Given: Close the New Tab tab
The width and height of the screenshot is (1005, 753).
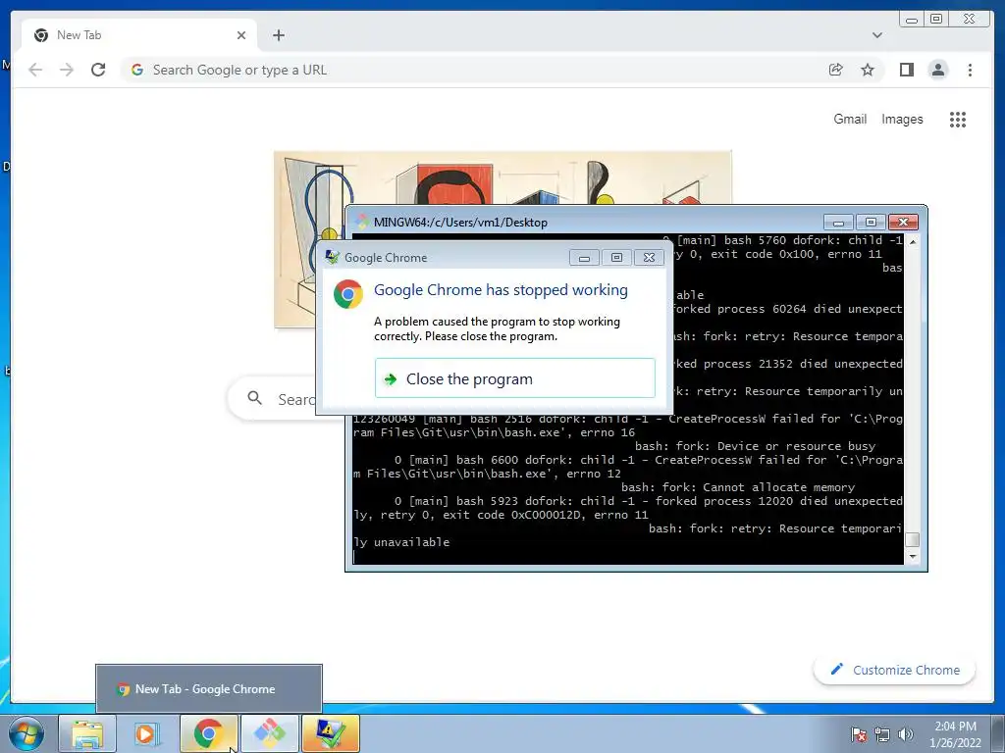Looking at the screenshot, I should pyautogui.click(x=241, y=35).
